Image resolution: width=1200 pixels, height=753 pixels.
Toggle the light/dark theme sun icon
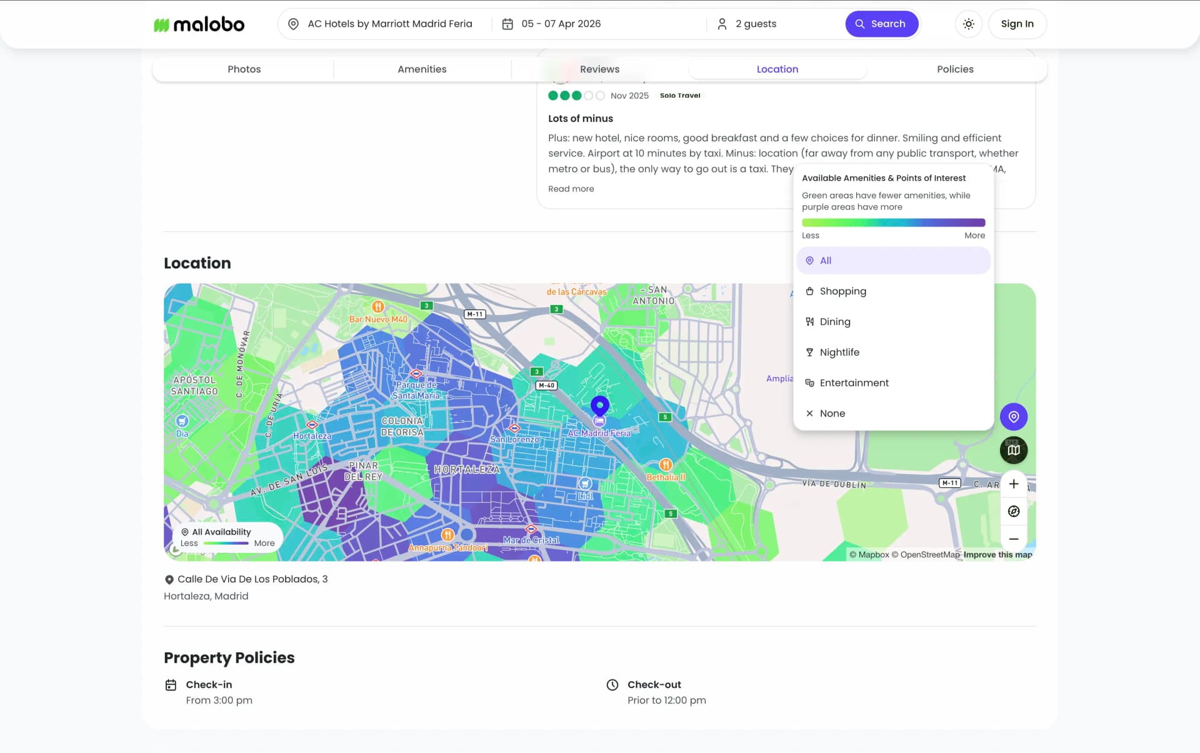click(x=968, y=24)
